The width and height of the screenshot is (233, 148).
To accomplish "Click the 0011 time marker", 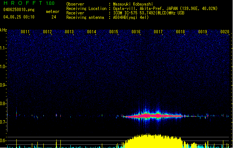I will click(25, 32).
